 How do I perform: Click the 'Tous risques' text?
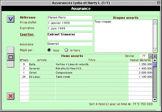pyautogui.click(x=103, y=22)
